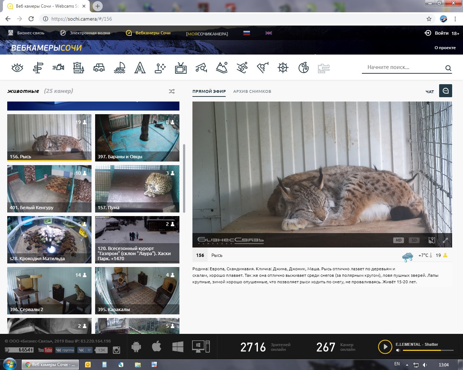Open the Apple app download icon
This screenshot has width=463, height=370.
(x=157, y=347)
